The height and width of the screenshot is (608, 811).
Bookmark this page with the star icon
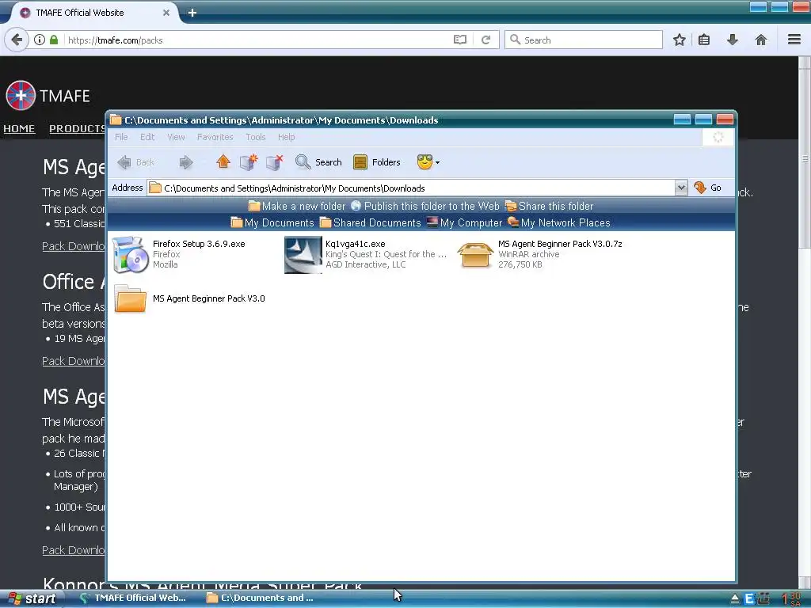click(x=679, y=40)
